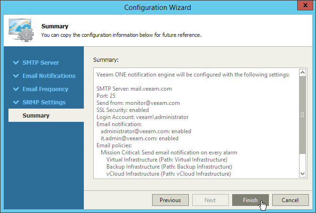Viewport: 316px width, 213px height.
Task: Switch to the Email Frequency step
Action: pyautogui.click(x=45, y=89)
